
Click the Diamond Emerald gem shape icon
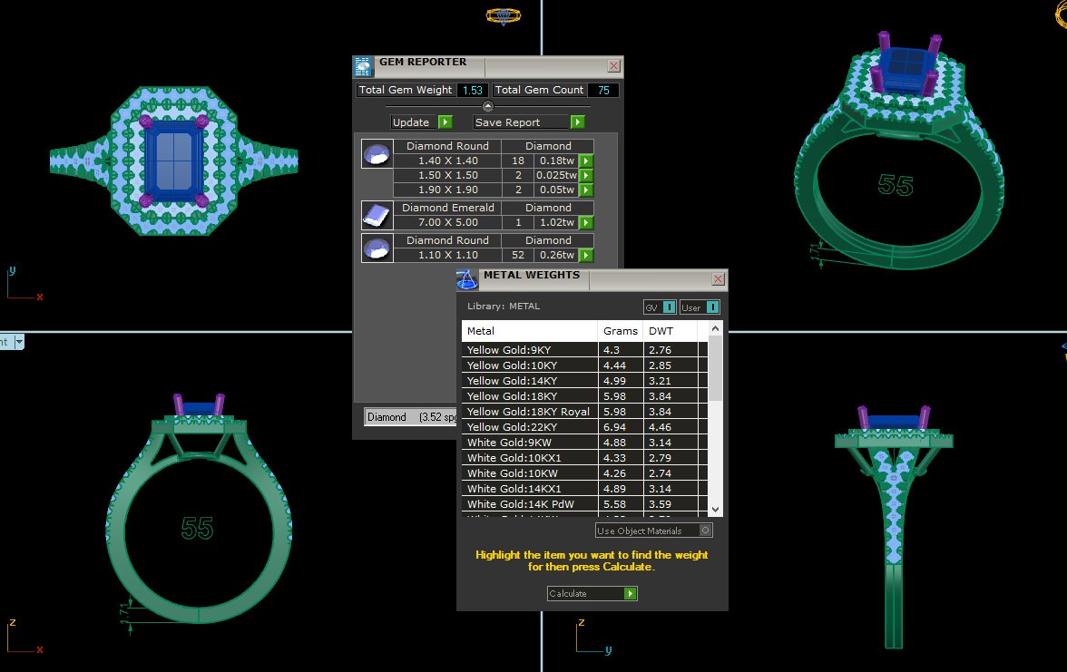(377, 215)
